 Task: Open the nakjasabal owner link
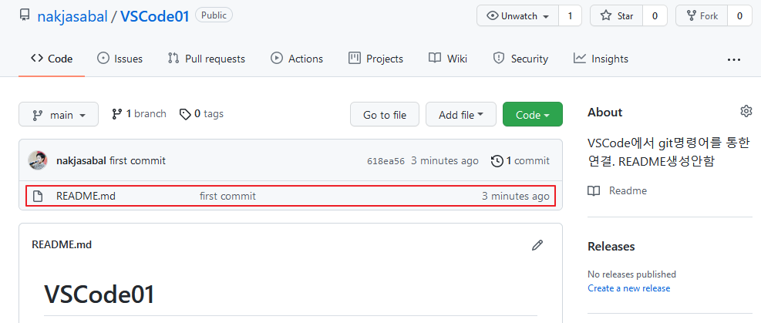[72, 16]
